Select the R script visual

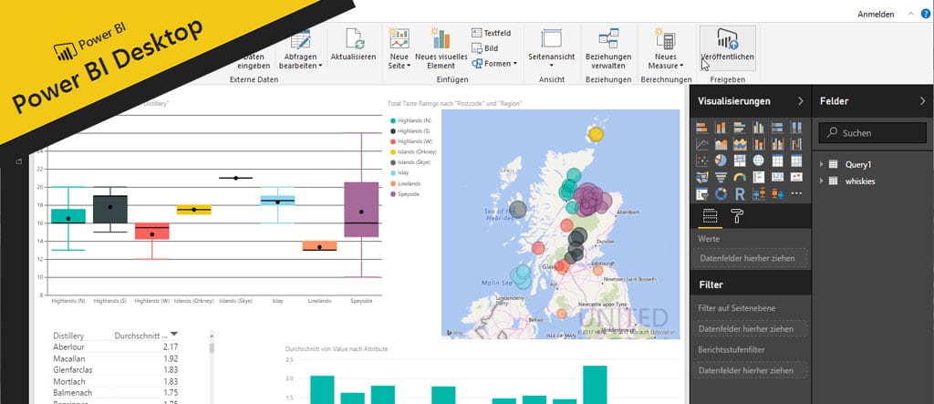739,193
